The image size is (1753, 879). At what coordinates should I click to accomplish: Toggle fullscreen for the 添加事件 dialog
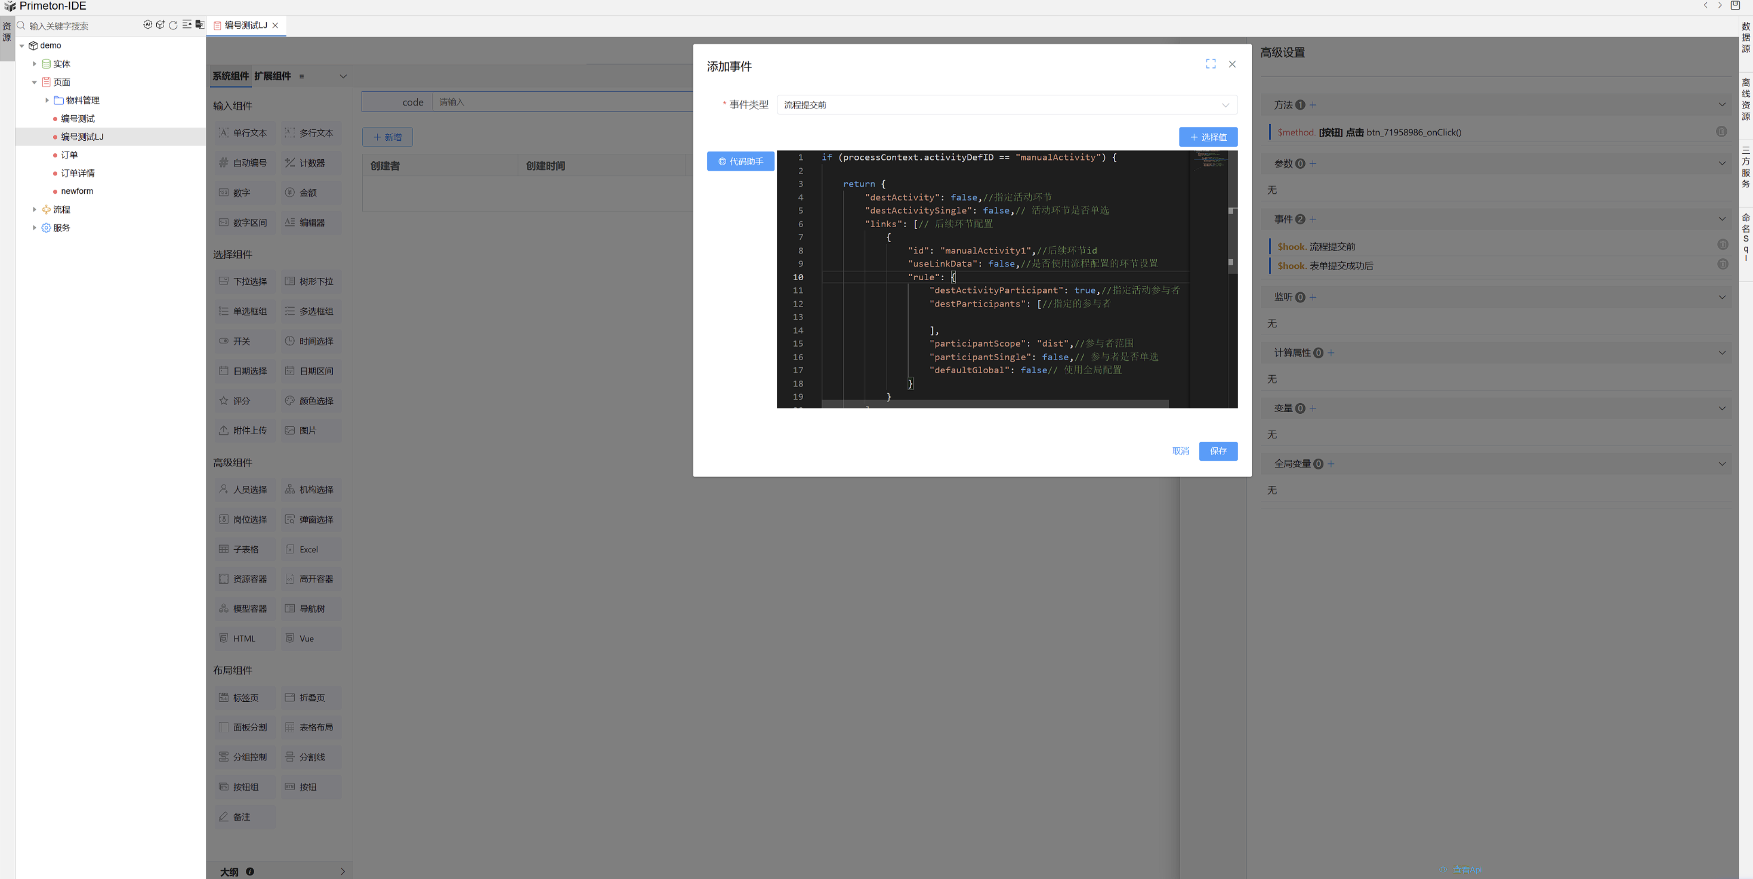click(x=1210, y=64)
